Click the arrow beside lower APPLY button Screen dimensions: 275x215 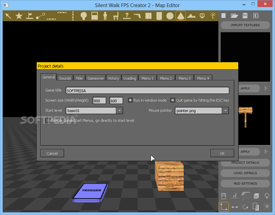(x=266, y=151)
